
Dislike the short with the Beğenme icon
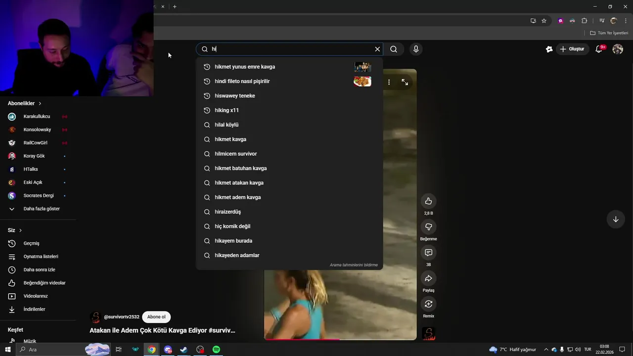pyautogui.click(x=428, y=227)
